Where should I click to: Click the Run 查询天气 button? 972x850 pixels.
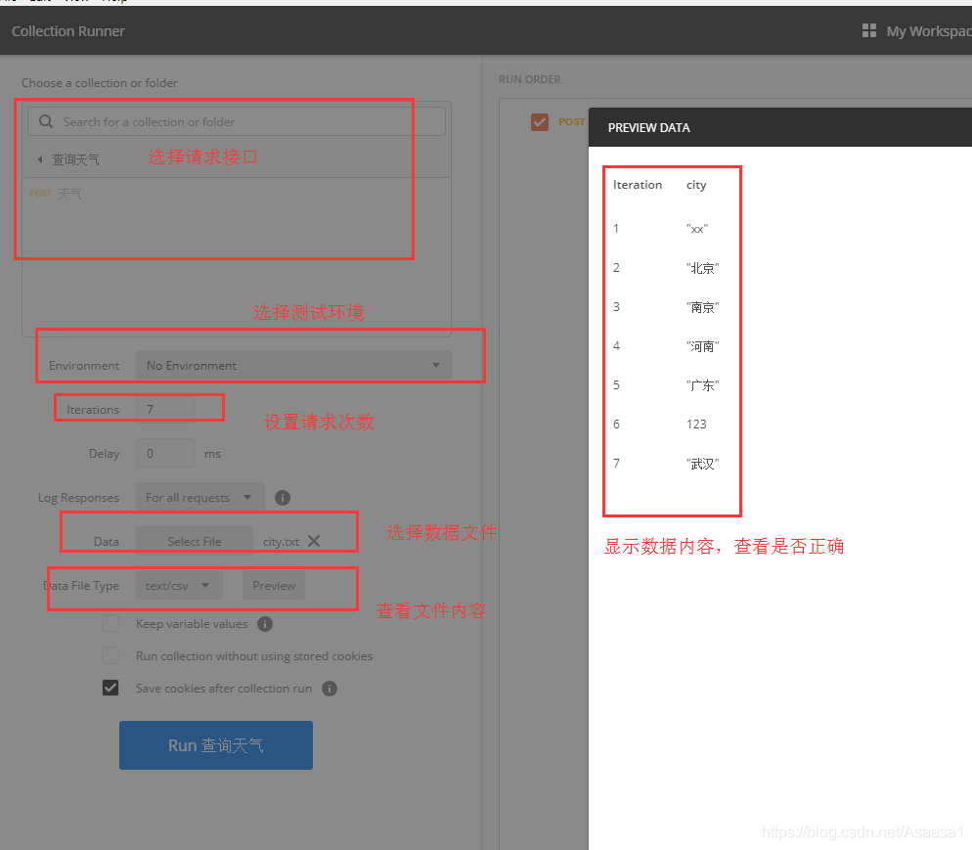point(216,745)
